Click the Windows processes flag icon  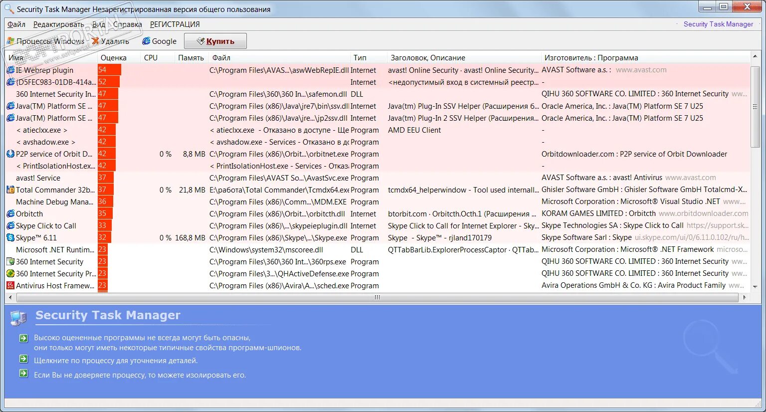coord(10,41)
